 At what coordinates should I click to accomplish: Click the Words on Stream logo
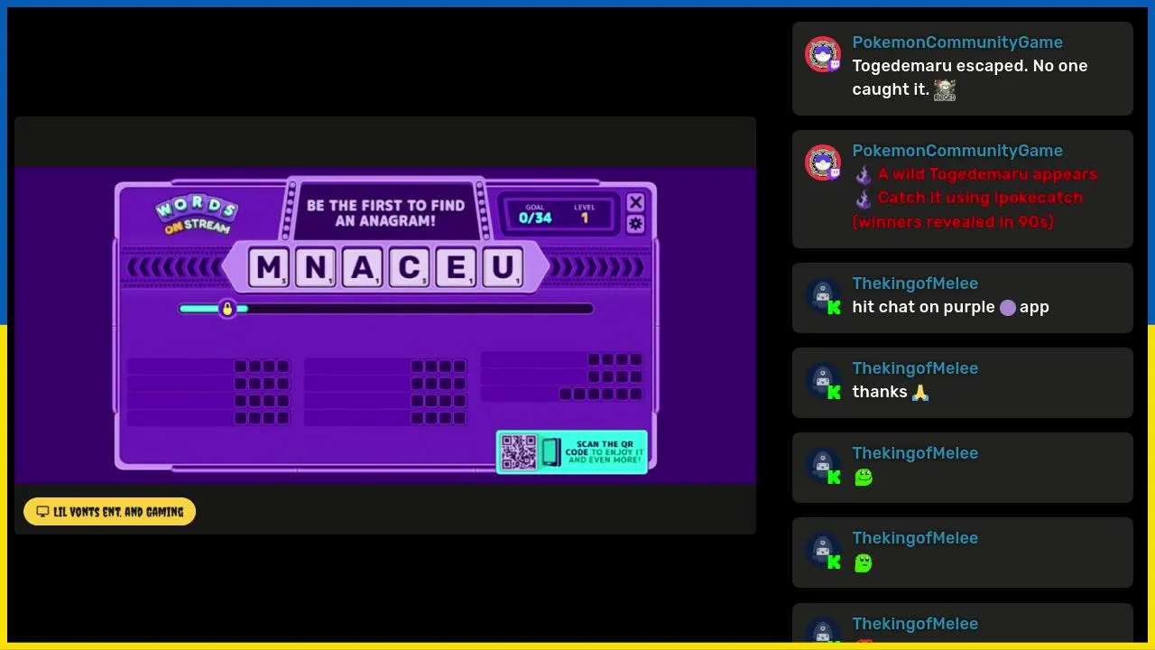[197, 215]
